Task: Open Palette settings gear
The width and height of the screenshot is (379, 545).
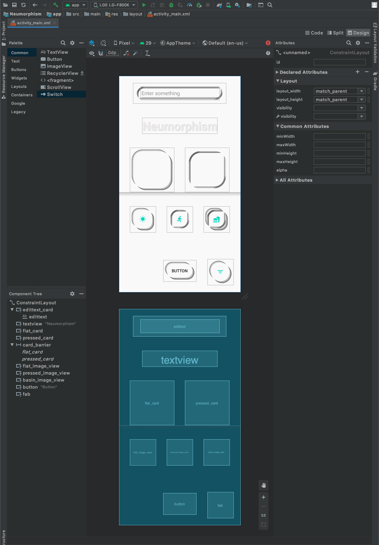Action: pos(72,43)
